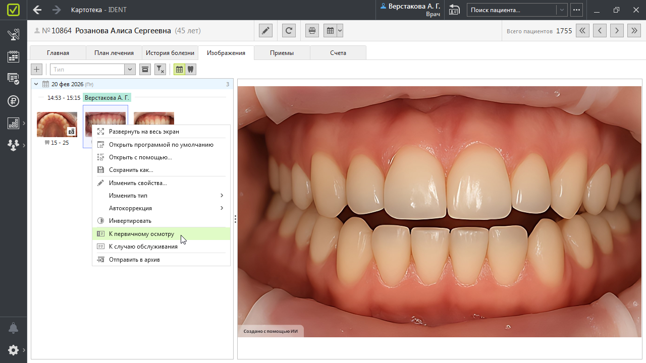Toggle grouping by tooth view
Viewport: 646px width, 363px height.
pyautogui.click(x=190, y=70)
